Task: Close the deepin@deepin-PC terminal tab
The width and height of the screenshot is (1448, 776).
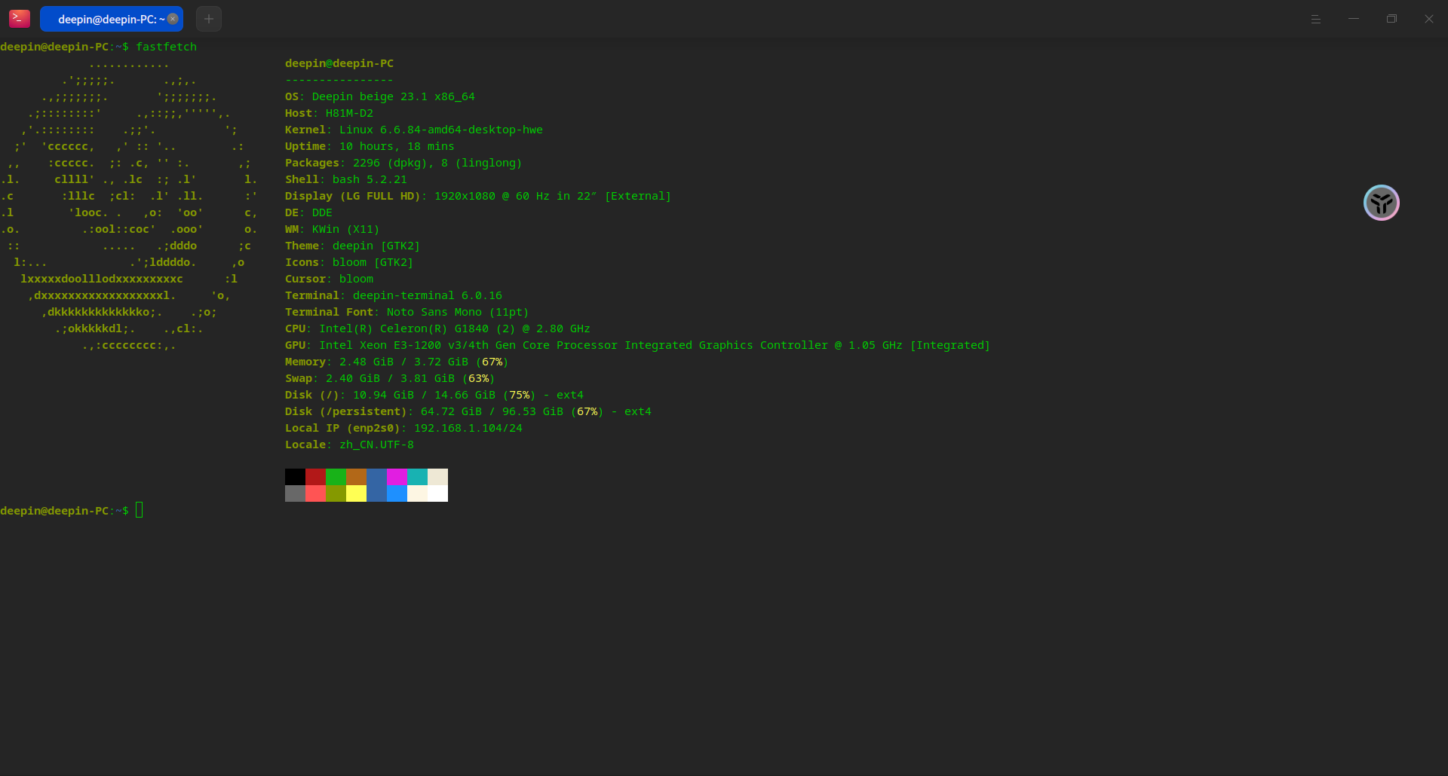Action: pos(173,19)
